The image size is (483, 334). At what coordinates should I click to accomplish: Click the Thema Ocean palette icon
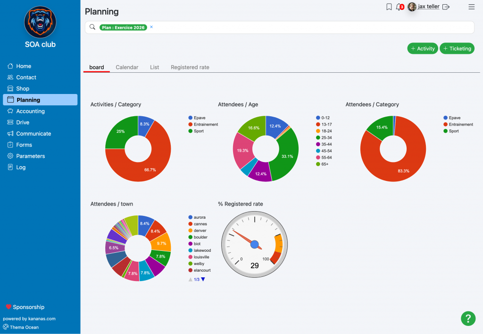[x=6, y=327]
